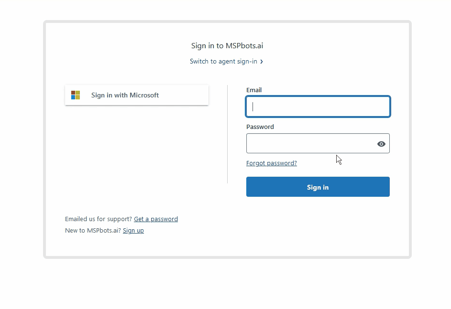Focus the Email input field
Viewport: 451px width, 309px height.
point(318,107)
